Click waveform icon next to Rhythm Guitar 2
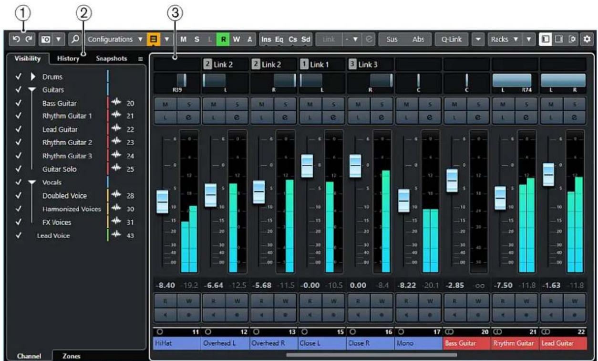 (117, 142)
